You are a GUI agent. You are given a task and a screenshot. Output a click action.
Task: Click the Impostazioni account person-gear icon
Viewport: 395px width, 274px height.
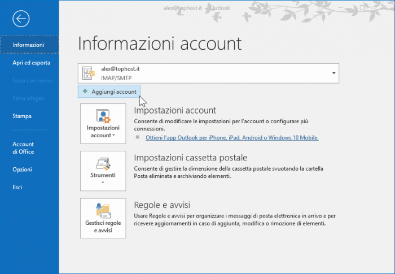(103, 116)
